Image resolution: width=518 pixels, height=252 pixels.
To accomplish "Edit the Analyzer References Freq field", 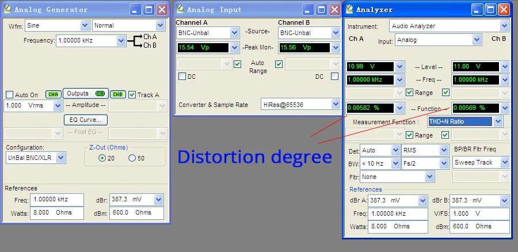I will 398,213.
